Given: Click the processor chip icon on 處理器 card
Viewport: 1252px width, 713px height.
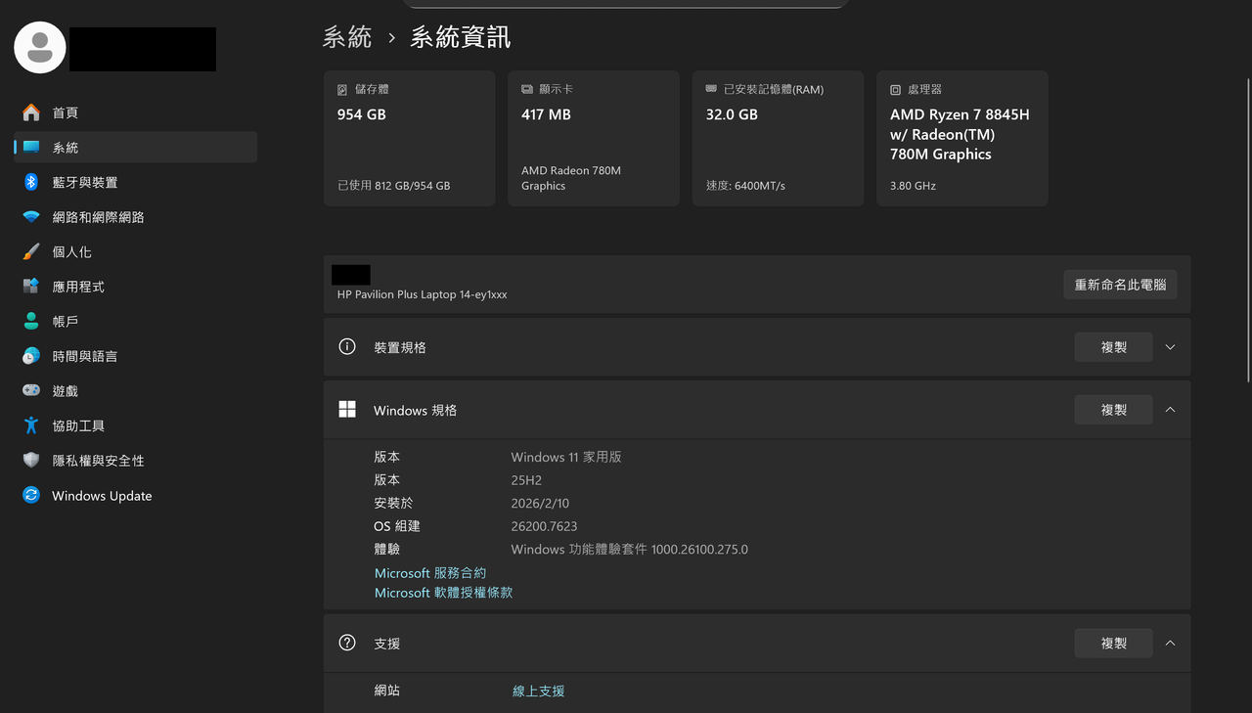Looking at the screenshot, I should point(895,89).
